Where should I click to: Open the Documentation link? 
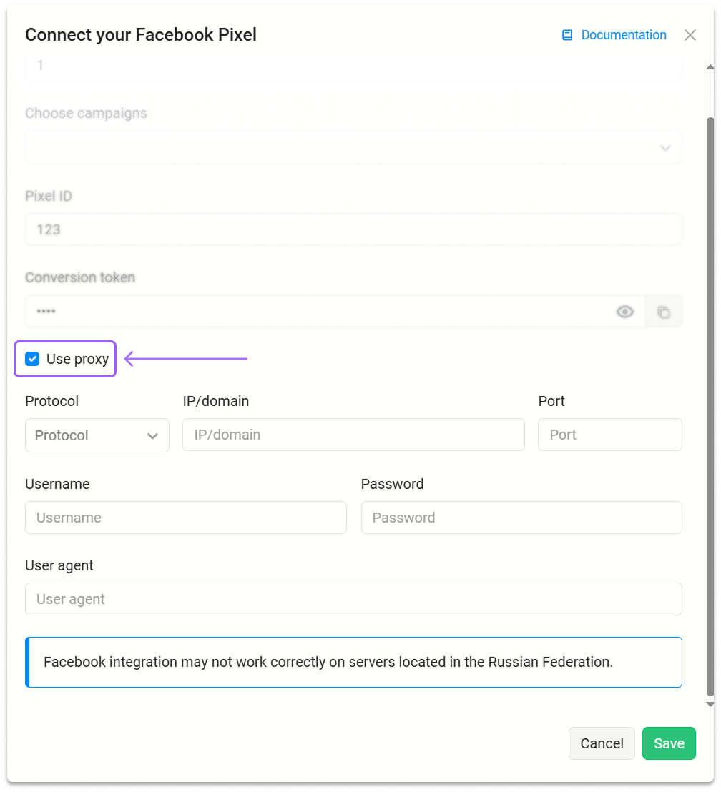(x=623, y=35)
